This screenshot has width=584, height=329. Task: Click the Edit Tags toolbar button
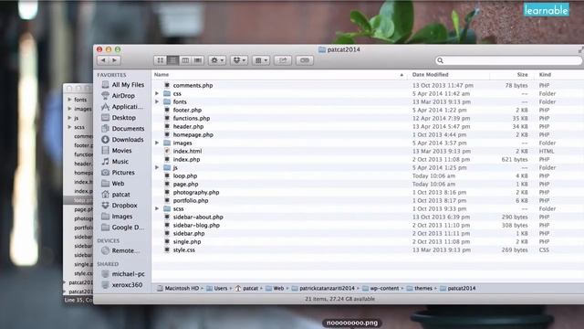tap(304, 60)
